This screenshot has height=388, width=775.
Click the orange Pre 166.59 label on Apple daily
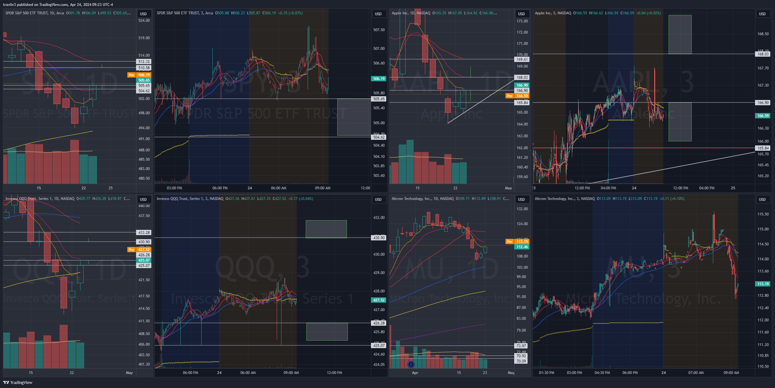518,96
